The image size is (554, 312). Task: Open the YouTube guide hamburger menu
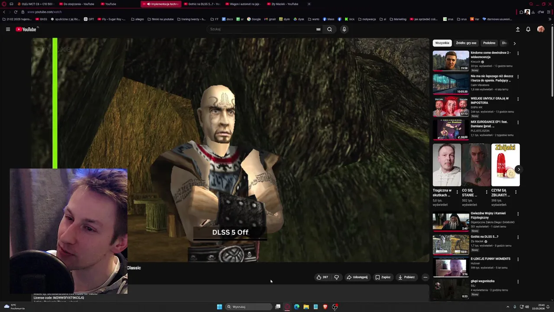8,29
